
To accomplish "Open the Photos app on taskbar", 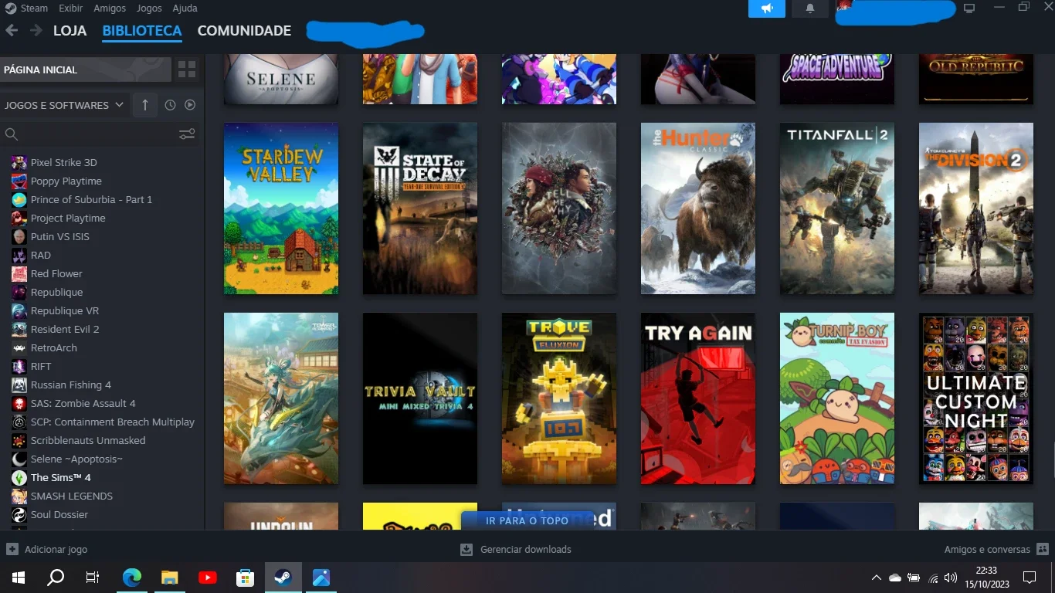I will 321,578.
